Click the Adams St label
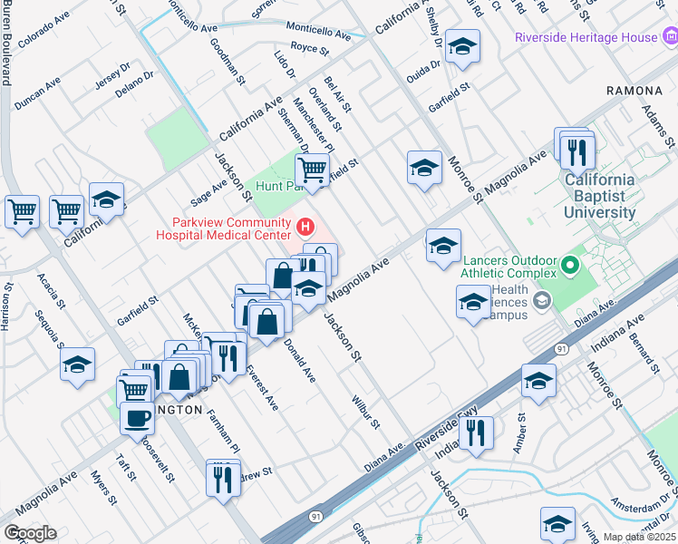678x544 pixels. (x=658, y=127)
